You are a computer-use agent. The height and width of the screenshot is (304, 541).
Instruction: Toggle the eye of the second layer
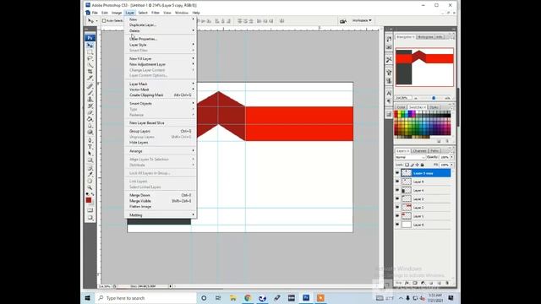pos(397,182)
